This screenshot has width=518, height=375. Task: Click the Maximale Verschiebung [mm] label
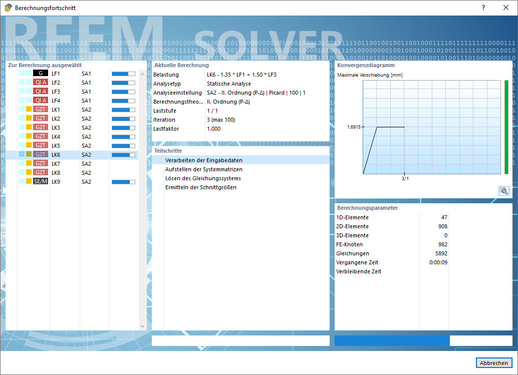370,75
